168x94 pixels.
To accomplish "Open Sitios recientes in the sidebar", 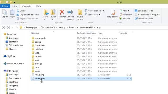I will [x=16, y=45].
